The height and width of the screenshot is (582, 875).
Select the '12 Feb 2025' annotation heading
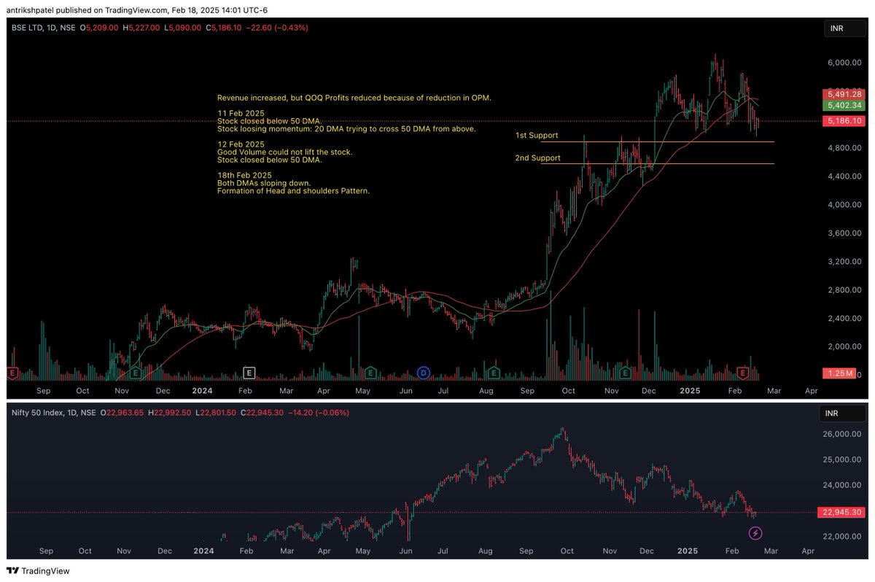(241, 144)
